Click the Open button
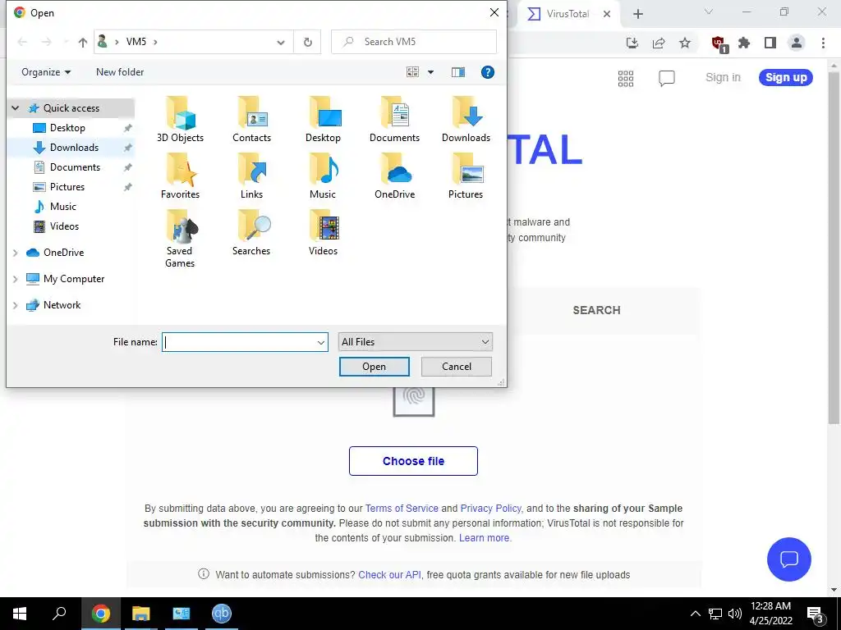This screenshot has height=630, width=841. coord(374,367)
